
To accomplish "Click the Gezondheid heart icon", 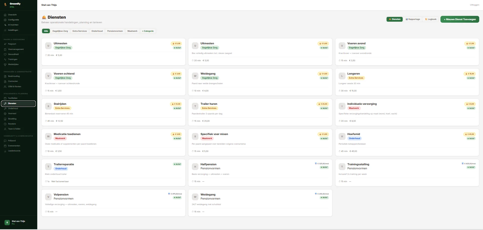I will (x=5, y=54).
